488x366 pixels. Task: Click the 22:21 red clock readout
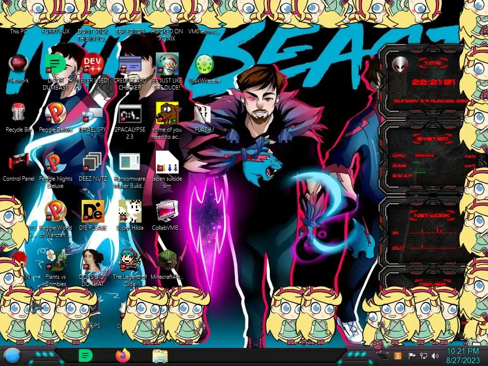coord(433,82)
